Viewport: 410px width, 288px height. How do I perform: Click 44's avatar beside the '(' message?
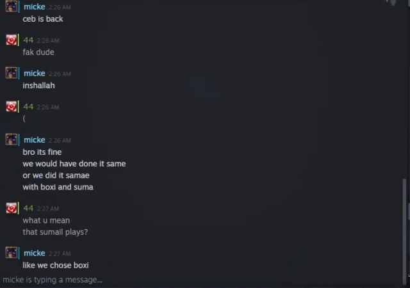tap(12, 106)
